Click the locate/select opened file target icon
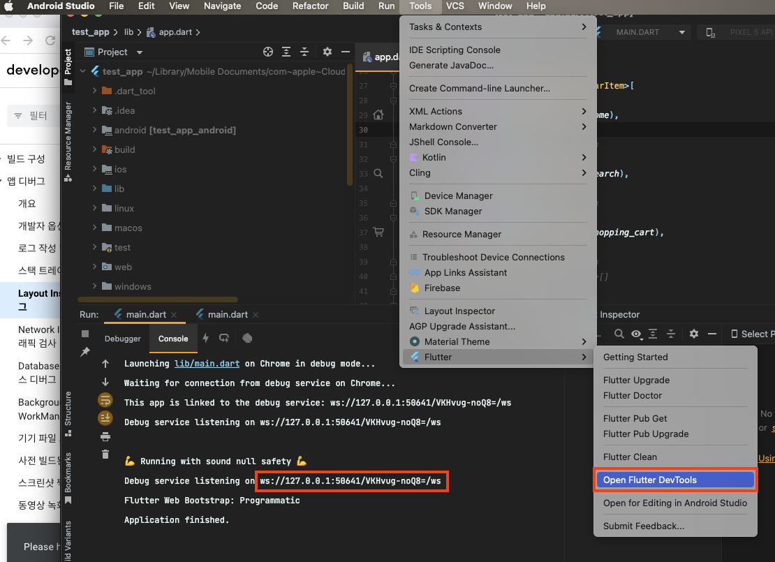Screen dimensions: 775x562 [x=268, y=52]
